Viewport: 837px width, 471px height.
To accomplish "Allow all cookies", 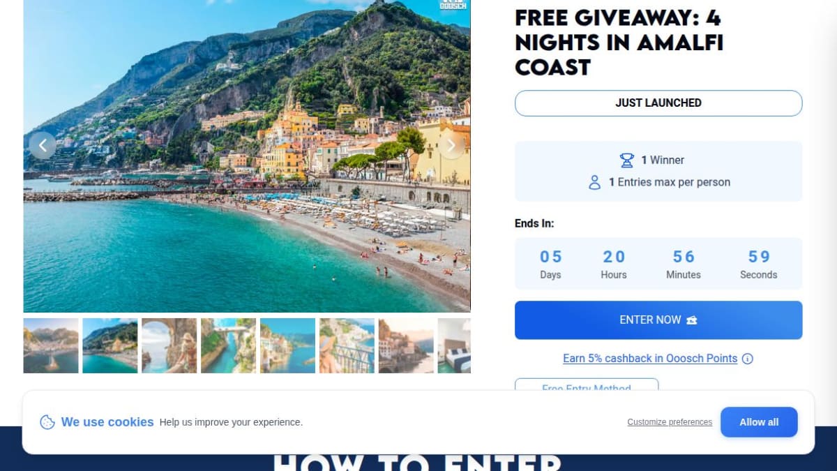I will 759,422.
